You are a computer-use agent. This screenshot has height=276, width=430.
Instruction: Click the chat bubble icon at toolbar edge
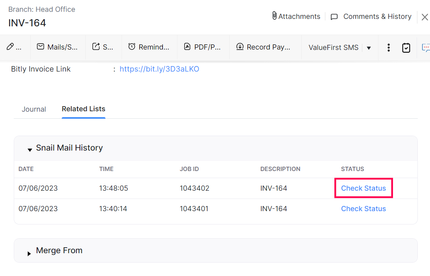tap(426, 48)
